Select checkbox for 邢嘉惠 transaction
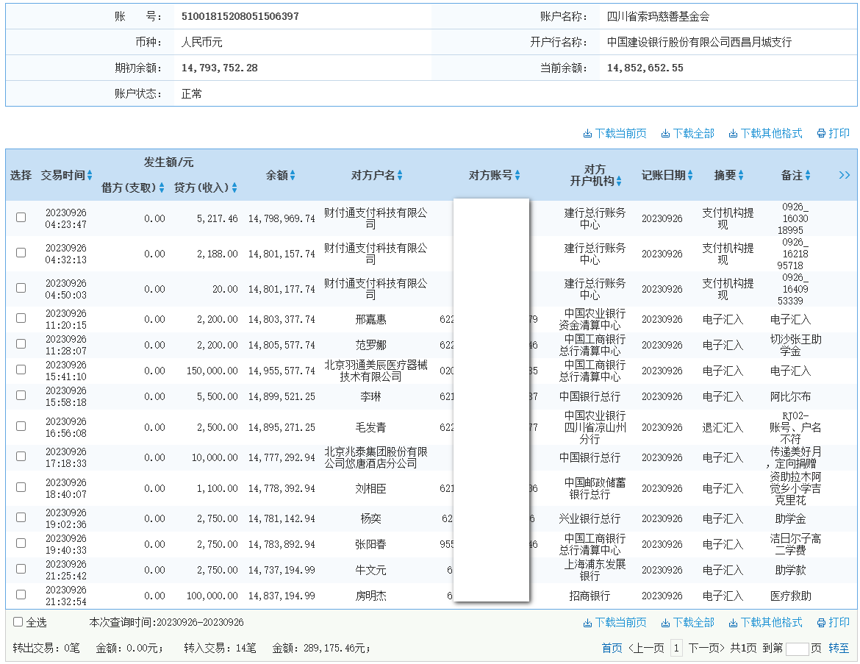 coord(21,318)
